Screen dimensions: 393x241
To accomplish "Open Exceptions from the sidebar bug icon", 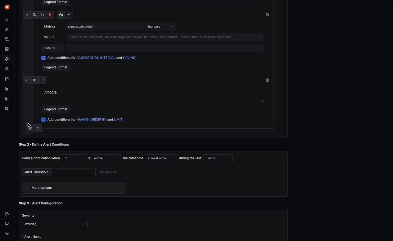I will (7, 69).
